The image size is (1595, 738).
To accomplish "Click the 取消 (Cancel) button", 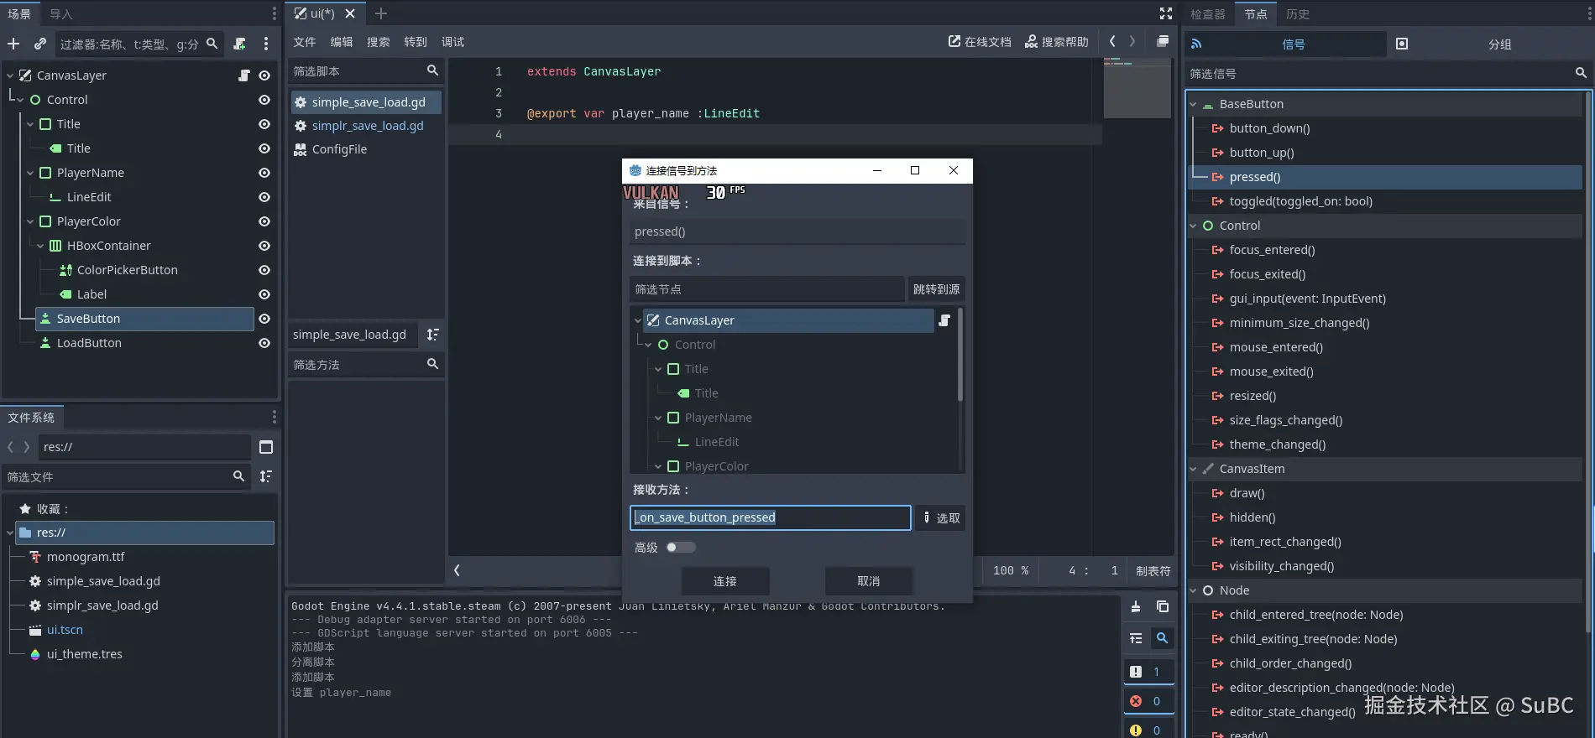I will [868, 581].
